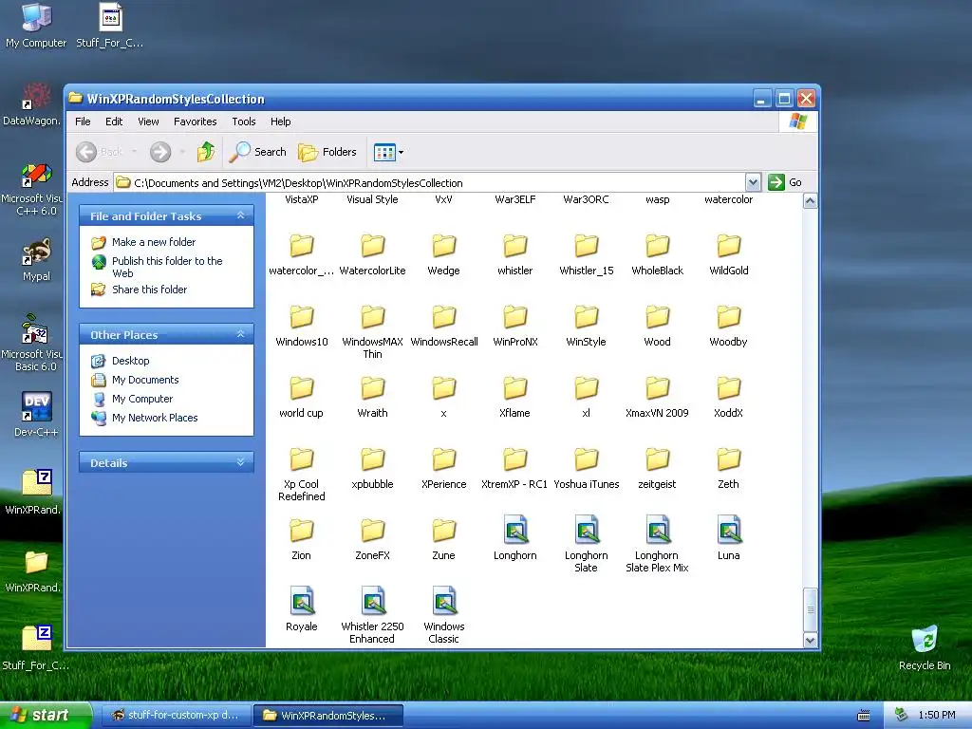
Task: Select Whistler 2250 Enhanced theme file
Action: [372, 615]
